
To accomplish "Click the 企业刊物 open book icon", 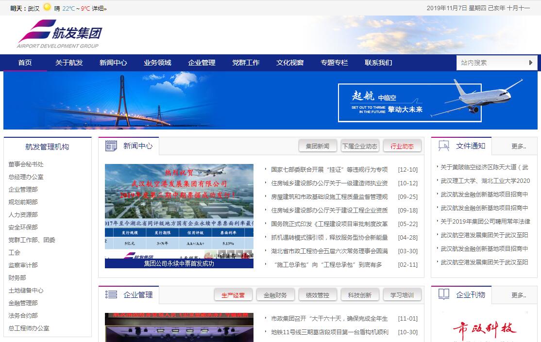I will point(443,294).
